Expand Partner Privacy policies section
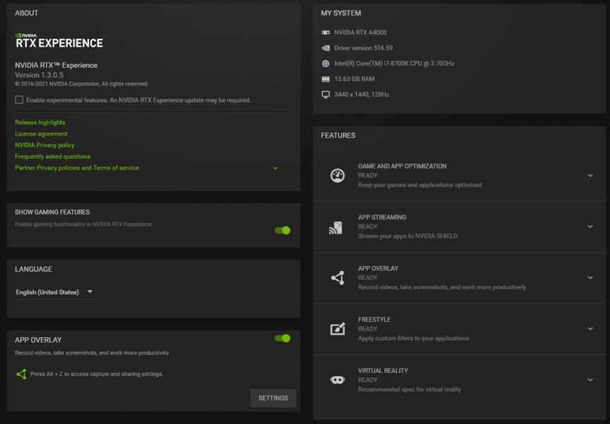610x424 pixels. pyautogui.click(x=275, y=168)
